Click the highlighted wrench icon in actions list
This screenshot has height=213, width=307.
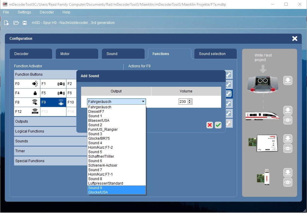coord(229,94)
